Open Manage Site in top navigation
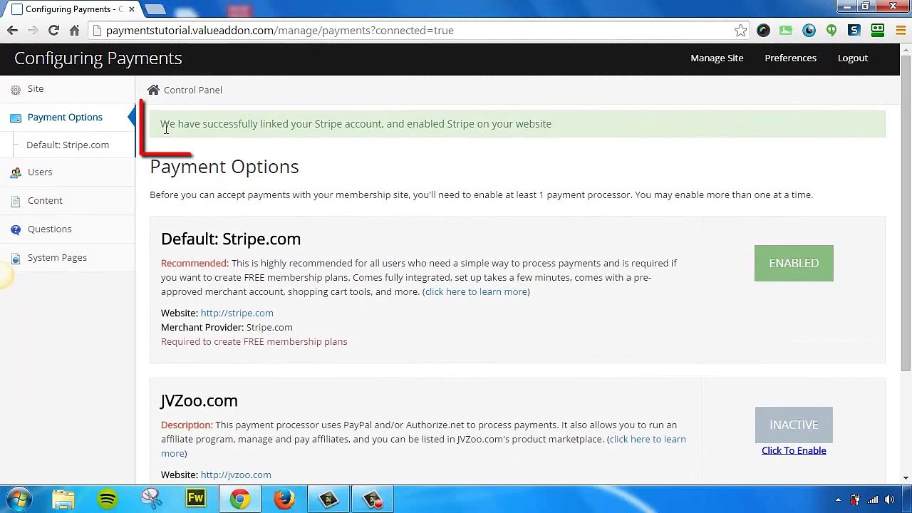Screen dimensions: 912x513 pos(717,58)
